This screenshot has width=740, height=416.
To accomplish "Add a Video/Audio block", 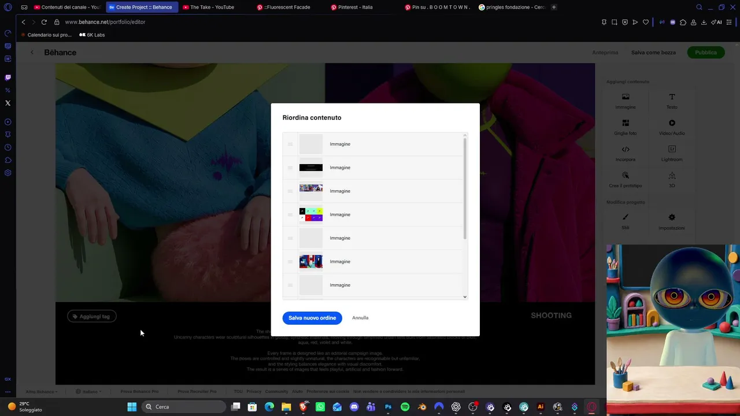I will (672, 128).
